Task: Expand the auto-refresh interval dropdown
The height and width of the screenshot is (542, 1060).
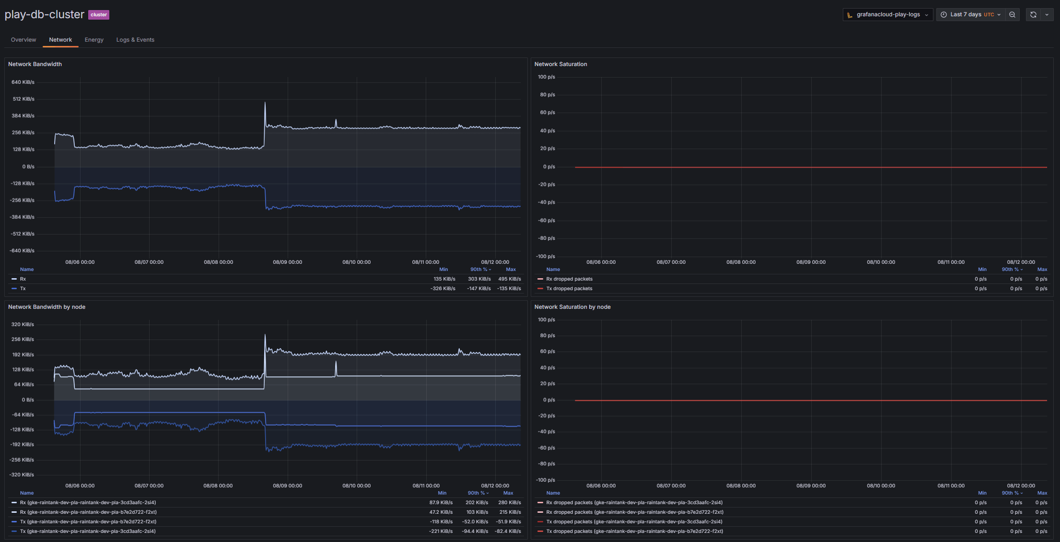Action: [1048, 14]
